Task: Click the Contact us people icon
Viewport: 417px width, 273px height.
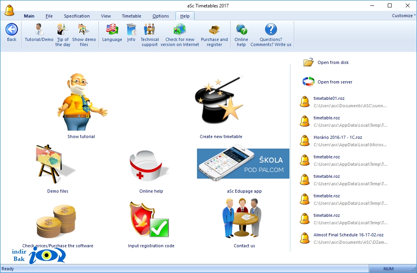Action: point(242,218)
